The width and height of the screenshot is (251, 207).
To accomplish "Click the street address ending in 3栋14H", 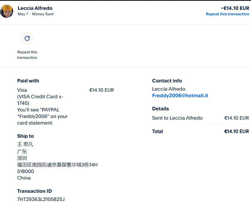I will [57, 165].
